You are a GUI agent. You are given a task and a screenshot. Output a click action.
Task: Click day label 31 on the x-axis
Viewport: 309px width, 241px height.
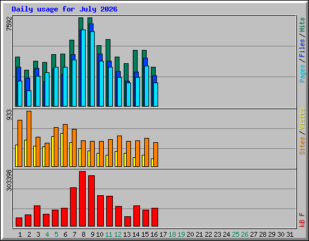click(290, 234)
